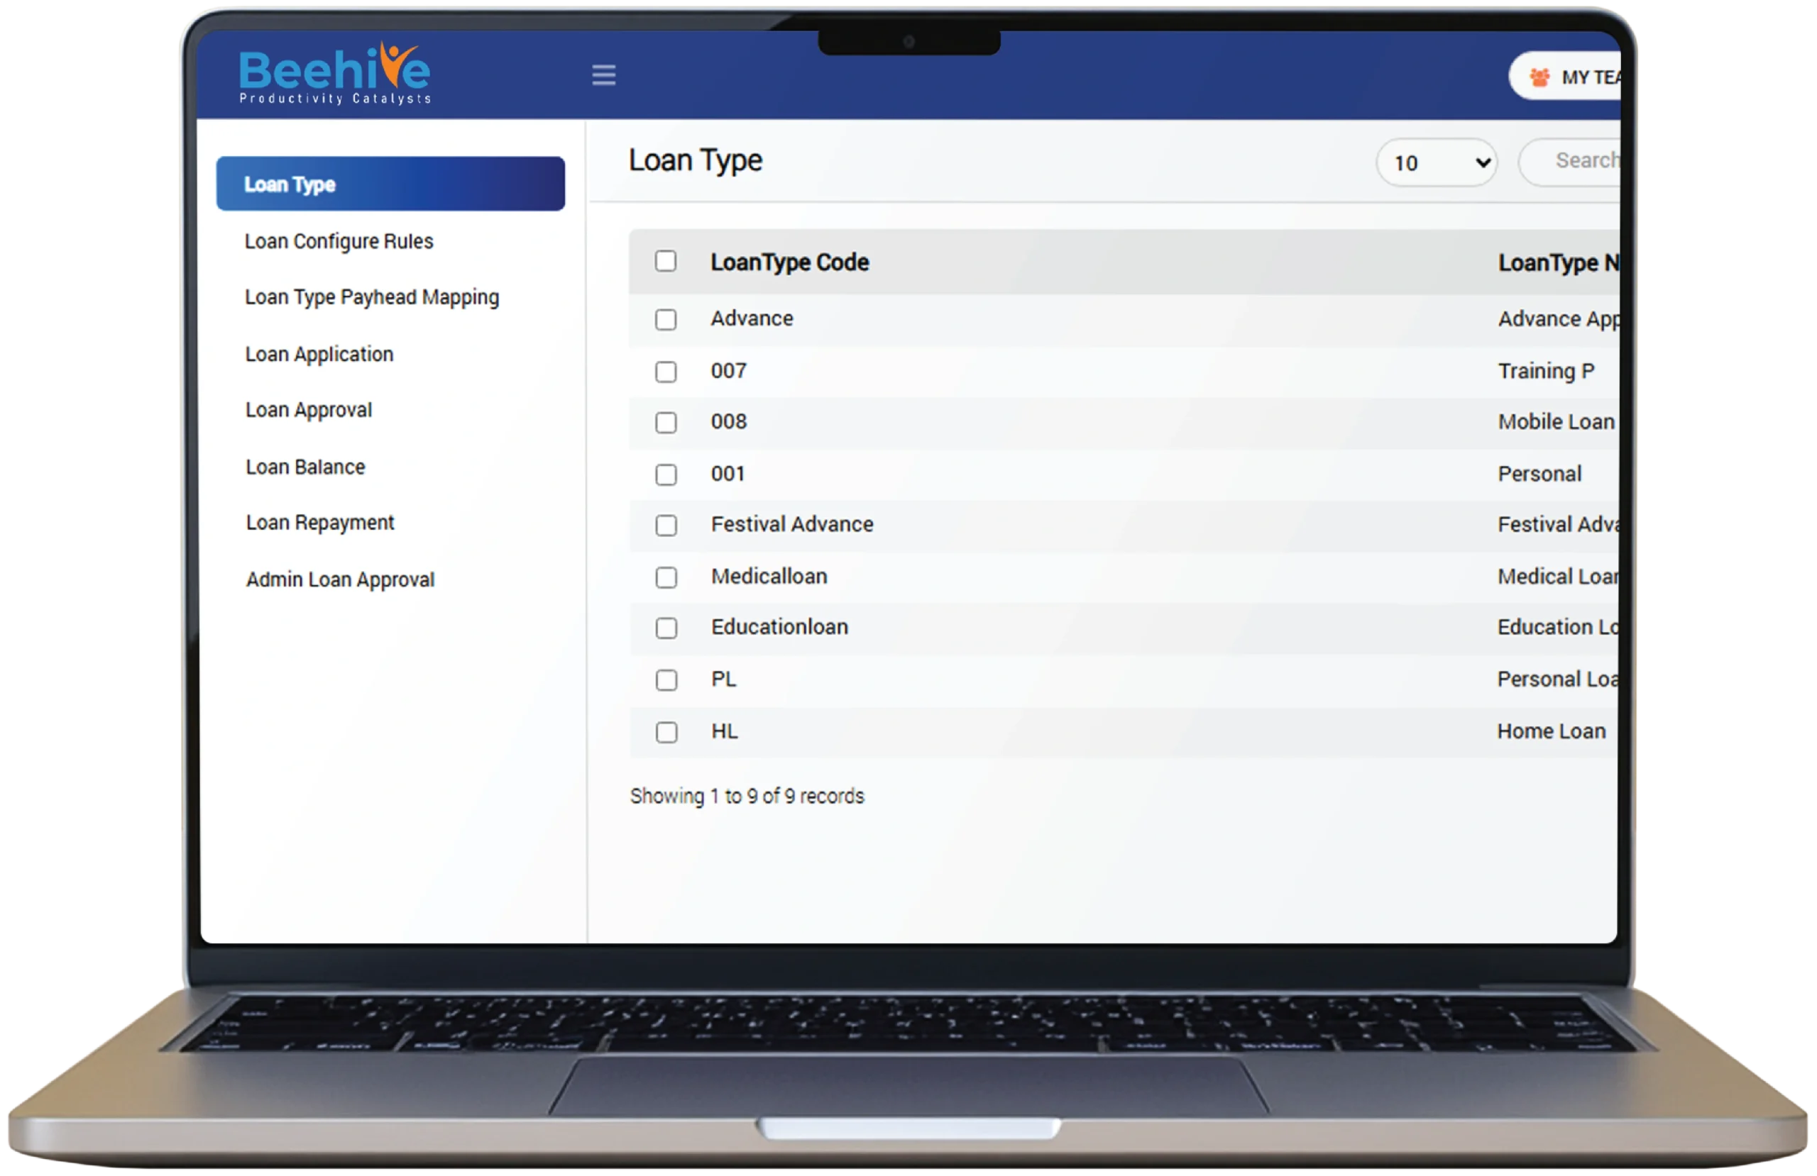Check the Advance loan type checkbox
1817x1176 pixels.
tap(665, 319)
